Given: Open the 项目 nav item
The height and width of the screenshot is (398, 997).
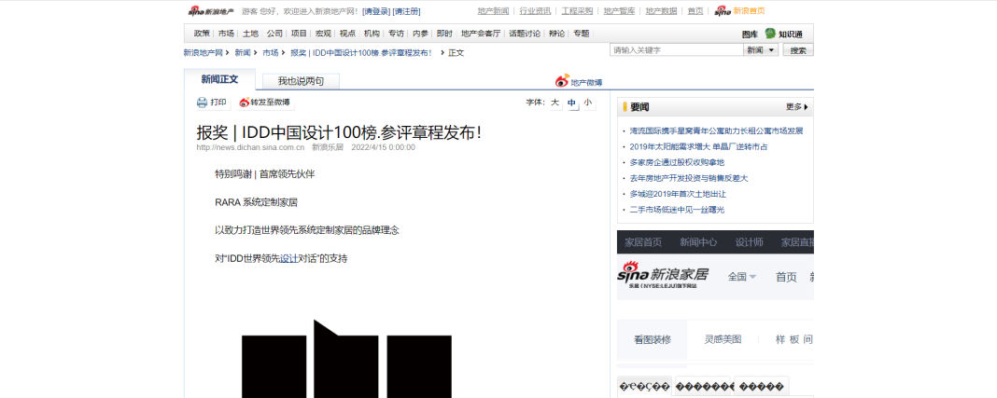Looking at the screenshot, I should (299, 34).
